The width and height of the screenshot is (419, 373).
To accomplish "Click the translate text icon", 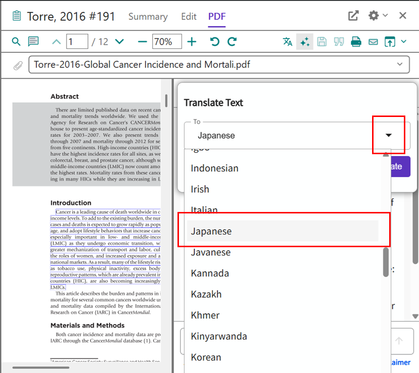I will 287,42.
